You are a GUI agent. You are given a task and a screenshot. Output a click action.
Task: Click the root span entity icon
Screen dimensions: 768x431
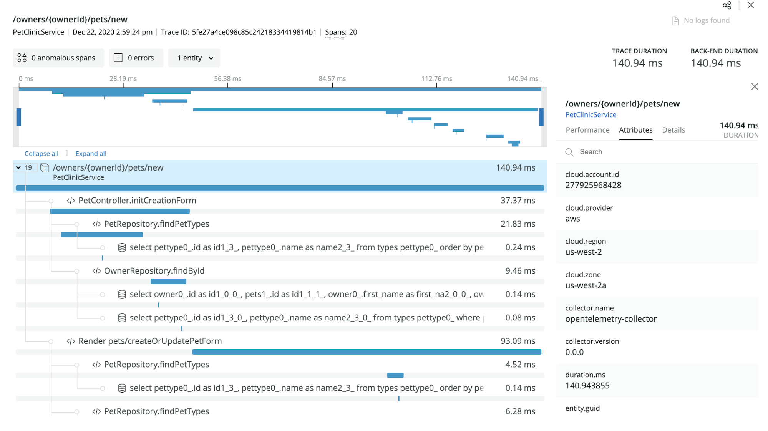pyautogui.click(x=45, y=168)
